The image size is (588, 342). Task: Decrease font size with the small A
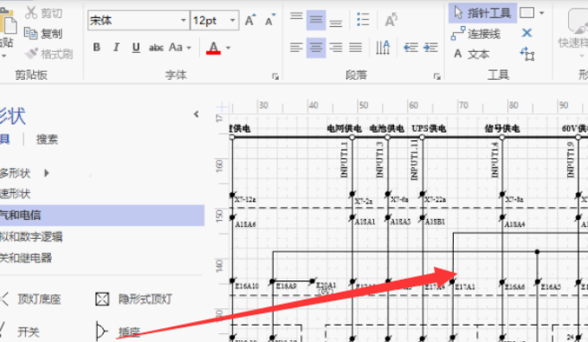coord(270,20)
